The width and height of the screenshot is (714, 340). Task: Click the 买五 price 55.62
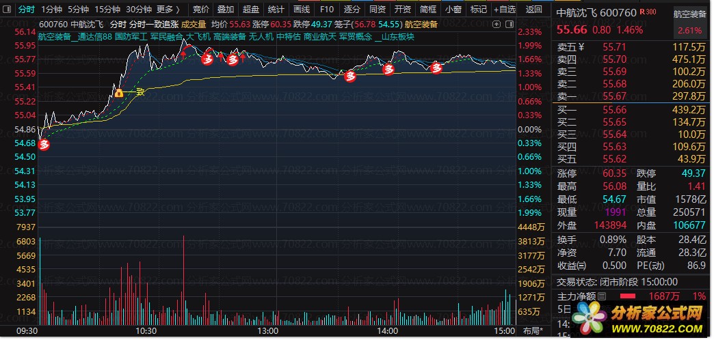615,158
